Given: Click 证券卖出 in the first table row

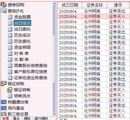Looking at the screenshot, I should [117, 11].
